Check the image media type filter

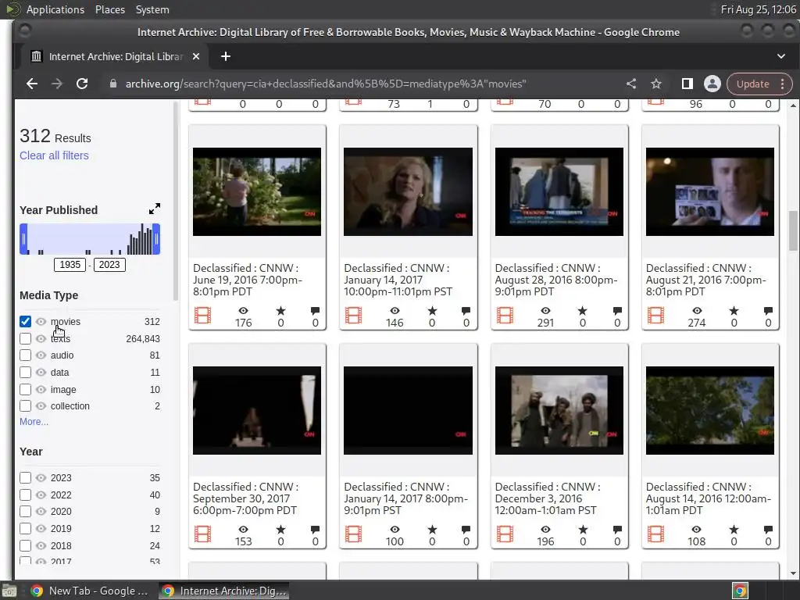(25, 389)
